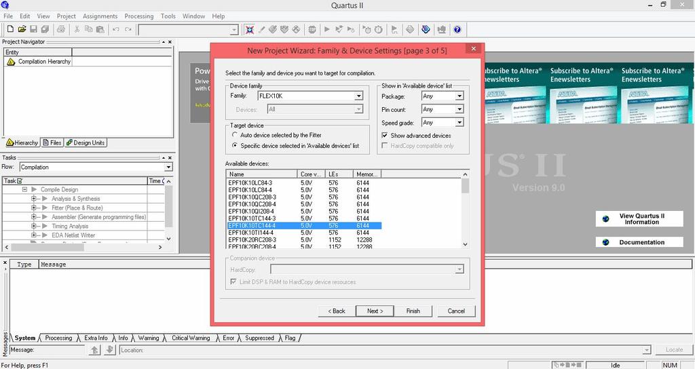The height and width of the screenshot is (369, 695).
Task: Open the Package dropdown
Action: (459, 96)
